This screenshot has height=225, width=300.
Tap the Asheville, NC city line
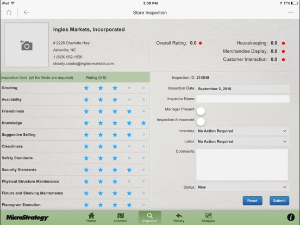tap(65, 50)
